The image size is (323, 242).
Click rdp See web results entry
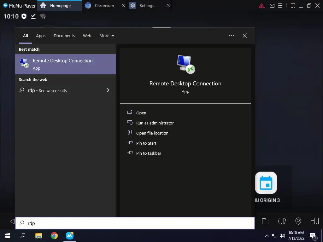pos(66,90)
